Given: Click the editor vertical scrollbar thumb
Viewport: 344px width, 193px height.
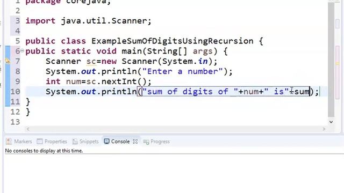Looking at the screenshot, I should (x=331, y=60).
